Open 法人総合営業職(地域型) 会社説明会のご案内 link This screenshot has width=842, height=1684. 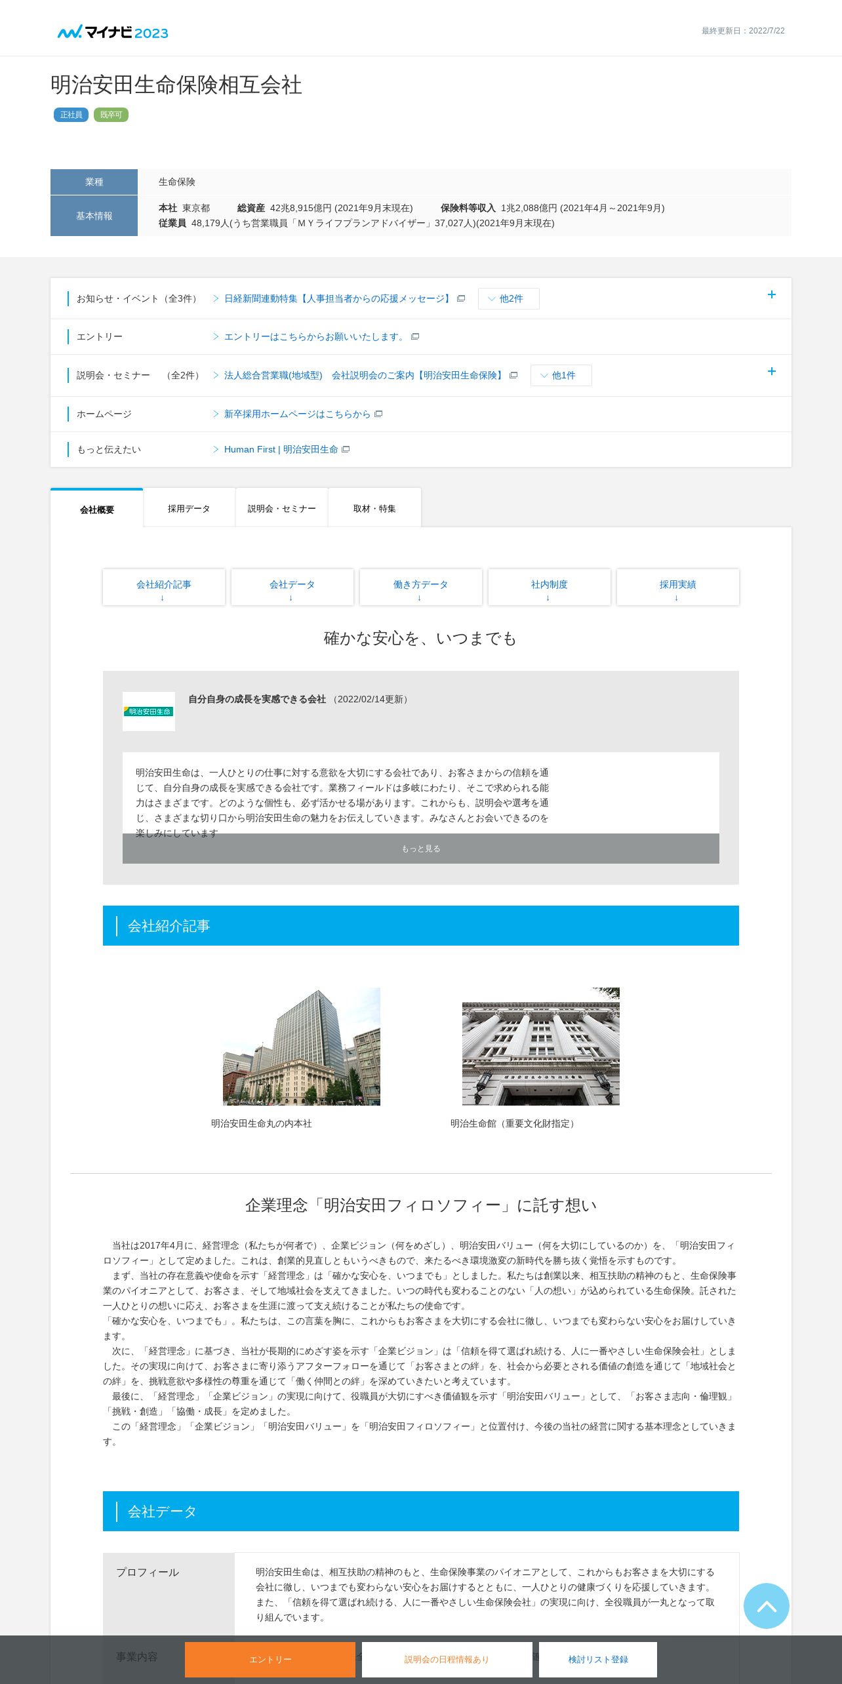365,376
